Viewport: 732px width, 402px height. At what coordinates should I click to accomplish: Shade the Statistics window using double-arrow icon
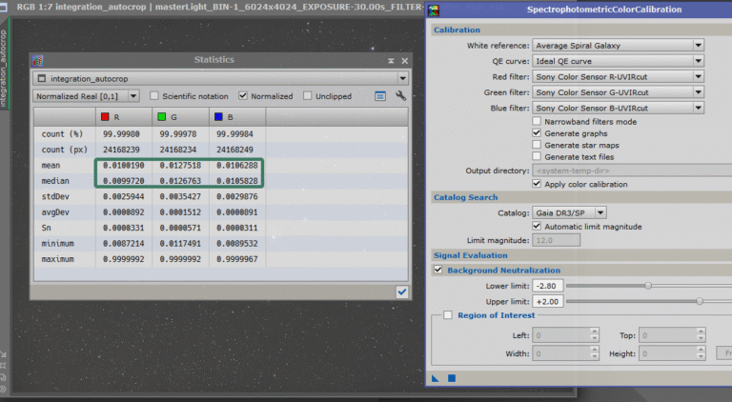click(x=391, y=60)
